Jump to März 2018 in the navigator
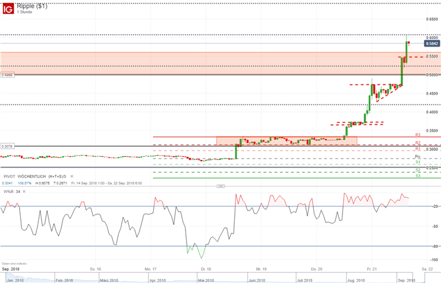This screenshot has width=441, height=283. (109, 280)
